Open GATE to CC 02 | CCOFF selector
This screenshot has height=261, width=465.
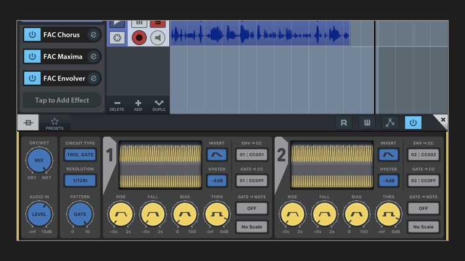(x=423, y=181)
